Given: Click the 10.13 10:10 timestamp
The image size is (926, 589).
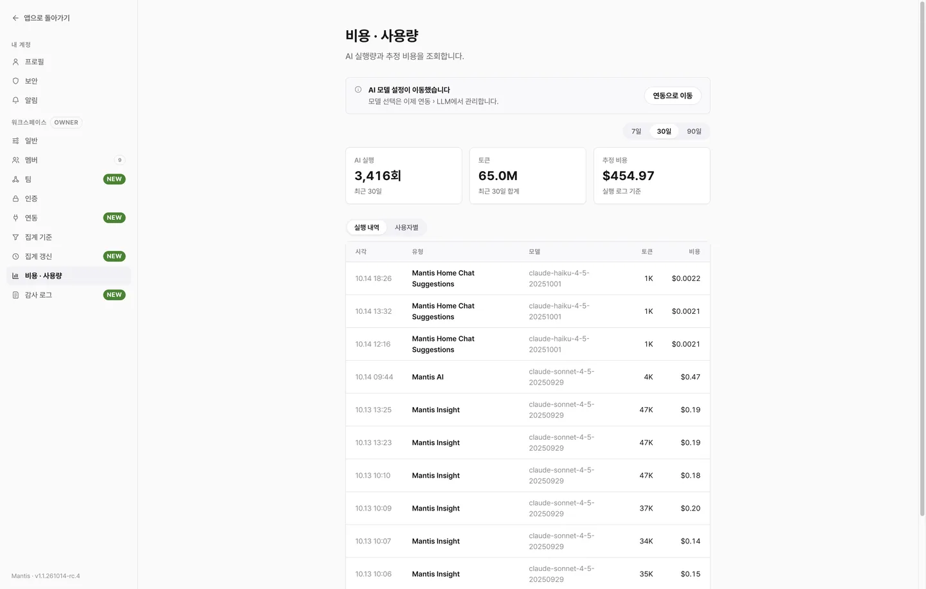Looking at the screenshot, I should tap(373, 475).
